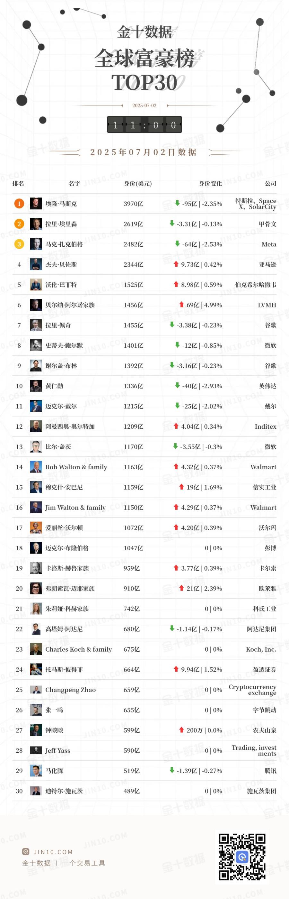Click the 身价变化 column header
This screenshot has width=289, height=899.
click(210, 184)
